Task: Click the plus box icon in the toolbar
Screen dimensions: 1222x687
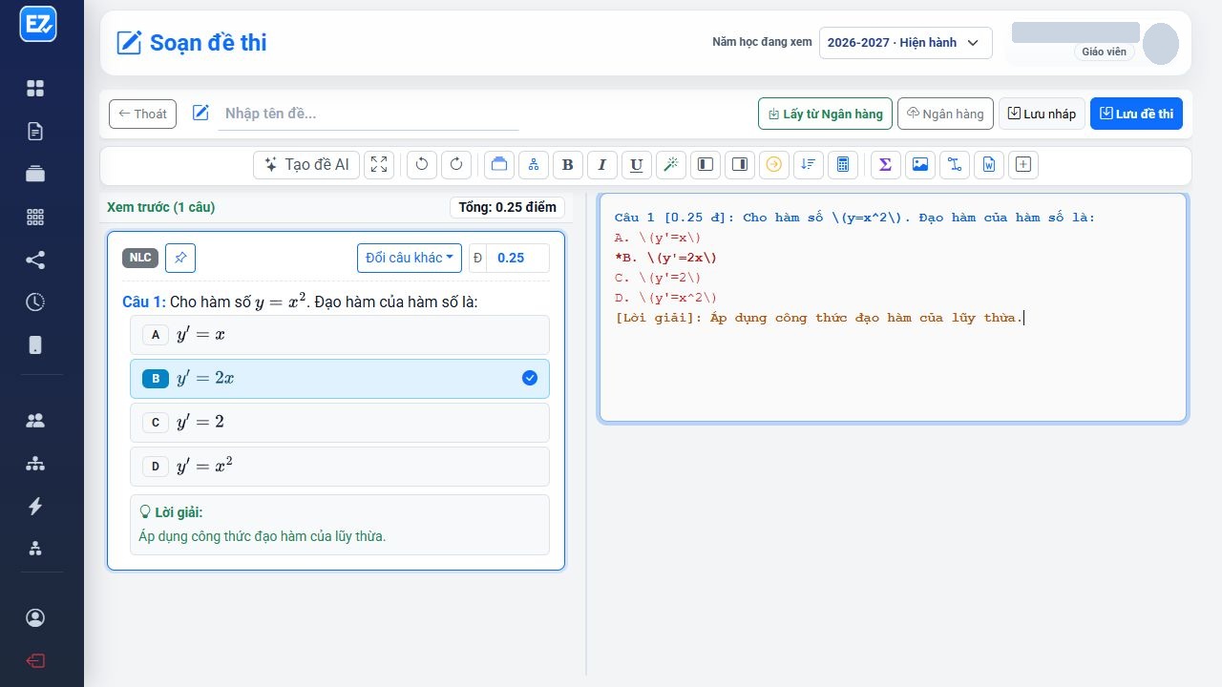Action: [1023, 164]
